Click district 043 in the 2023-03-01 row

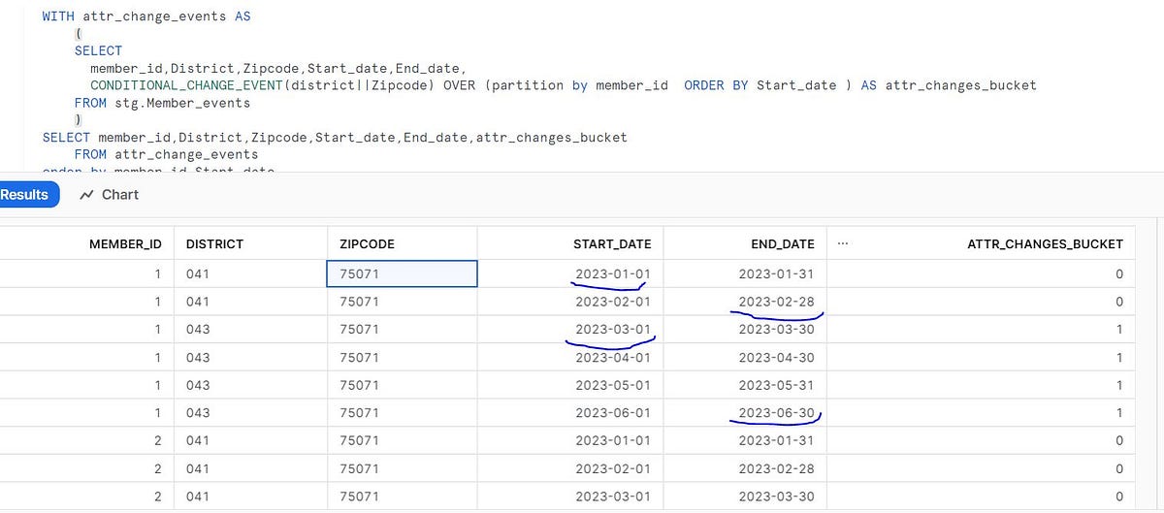(x=198, y=330)
